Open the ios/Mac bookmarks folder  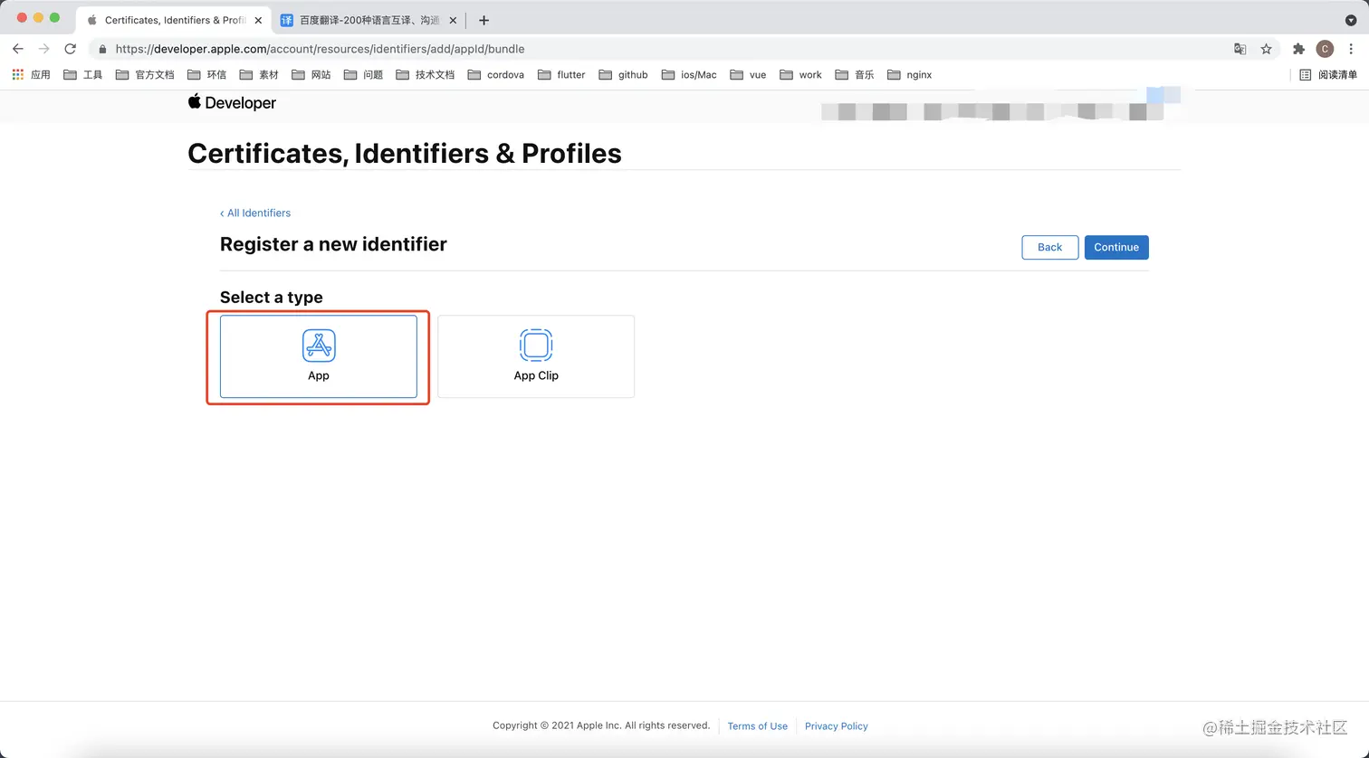689,75
